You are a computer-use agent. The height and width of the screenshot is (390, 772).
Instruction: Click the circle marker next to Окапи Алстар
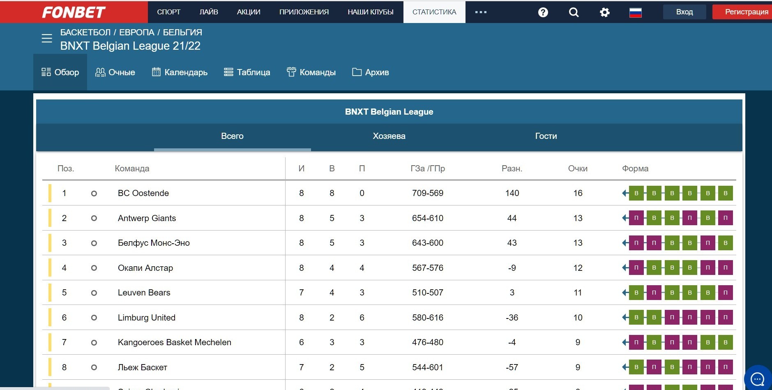point(94,268)
